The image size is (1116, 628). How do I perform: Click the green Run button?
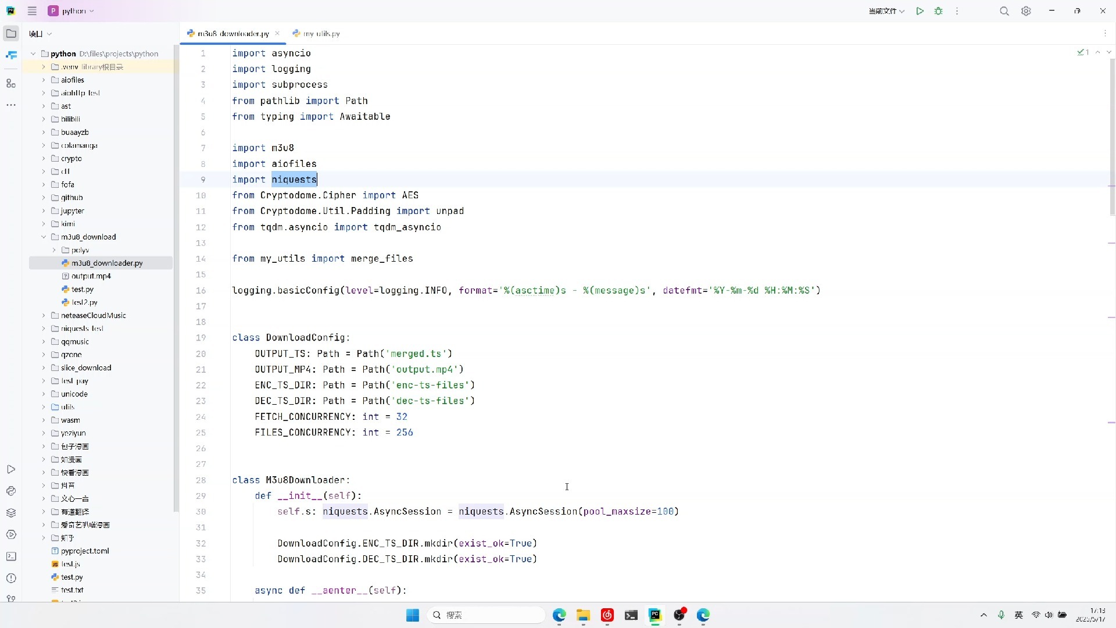click(920, 11)
